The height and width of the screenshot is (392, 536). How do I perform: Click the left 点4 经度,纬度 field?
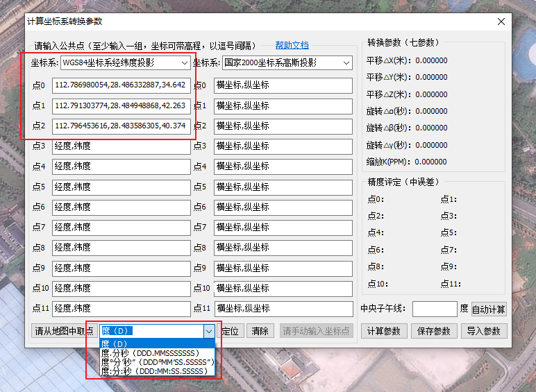pos(122,167)
